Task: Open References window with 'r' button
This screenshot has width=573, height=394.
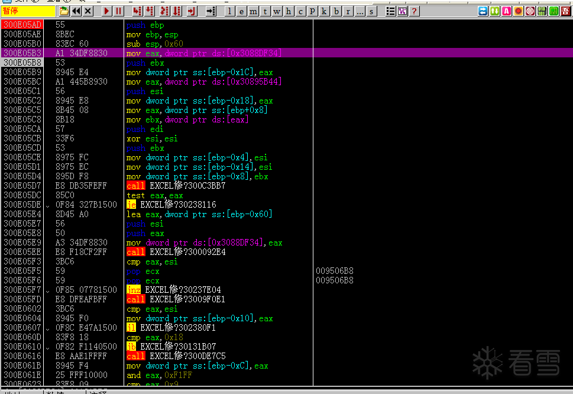Action: click(348, 11)
